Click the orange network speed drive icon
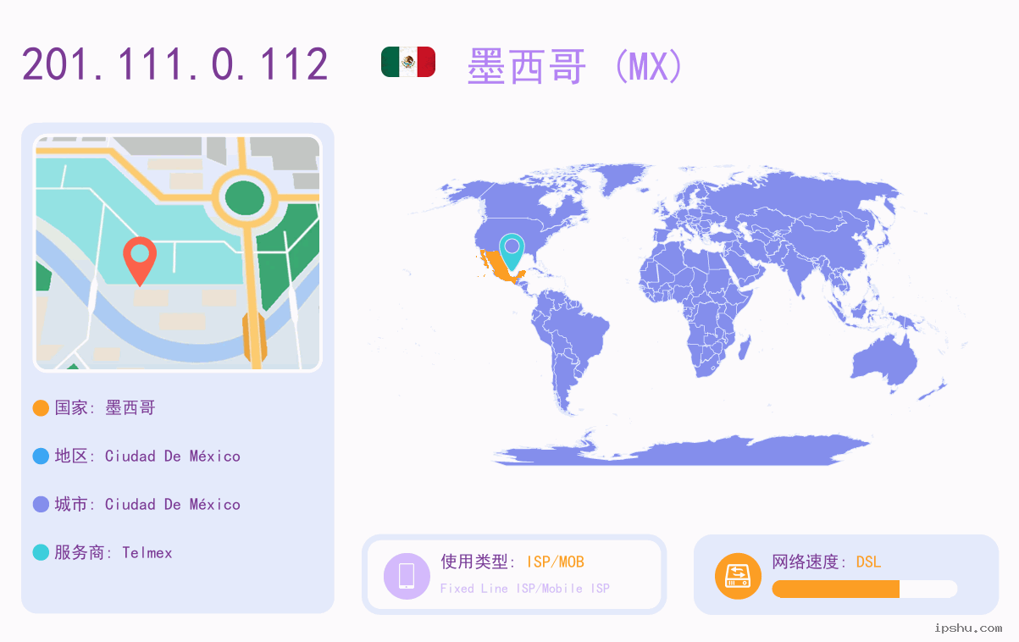1019x642 pixels. [738, 576]
